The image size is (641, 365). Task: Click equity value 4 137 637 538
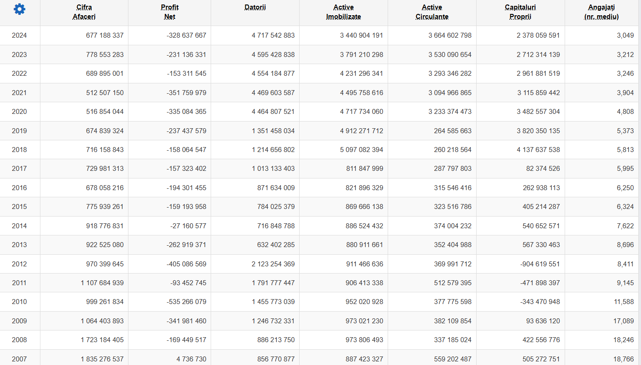tap(539, 150)
